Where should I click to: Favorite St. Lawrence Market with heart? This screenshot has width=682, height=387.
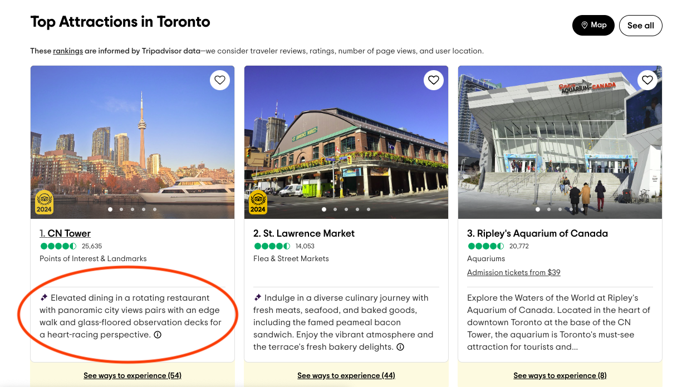[x=434, y=80]
